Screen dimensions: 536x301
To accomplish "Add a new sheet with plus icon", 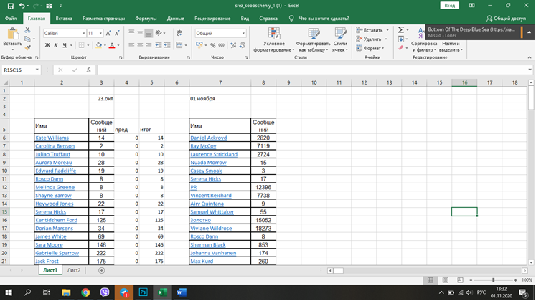I will click(x=101, y=270).
